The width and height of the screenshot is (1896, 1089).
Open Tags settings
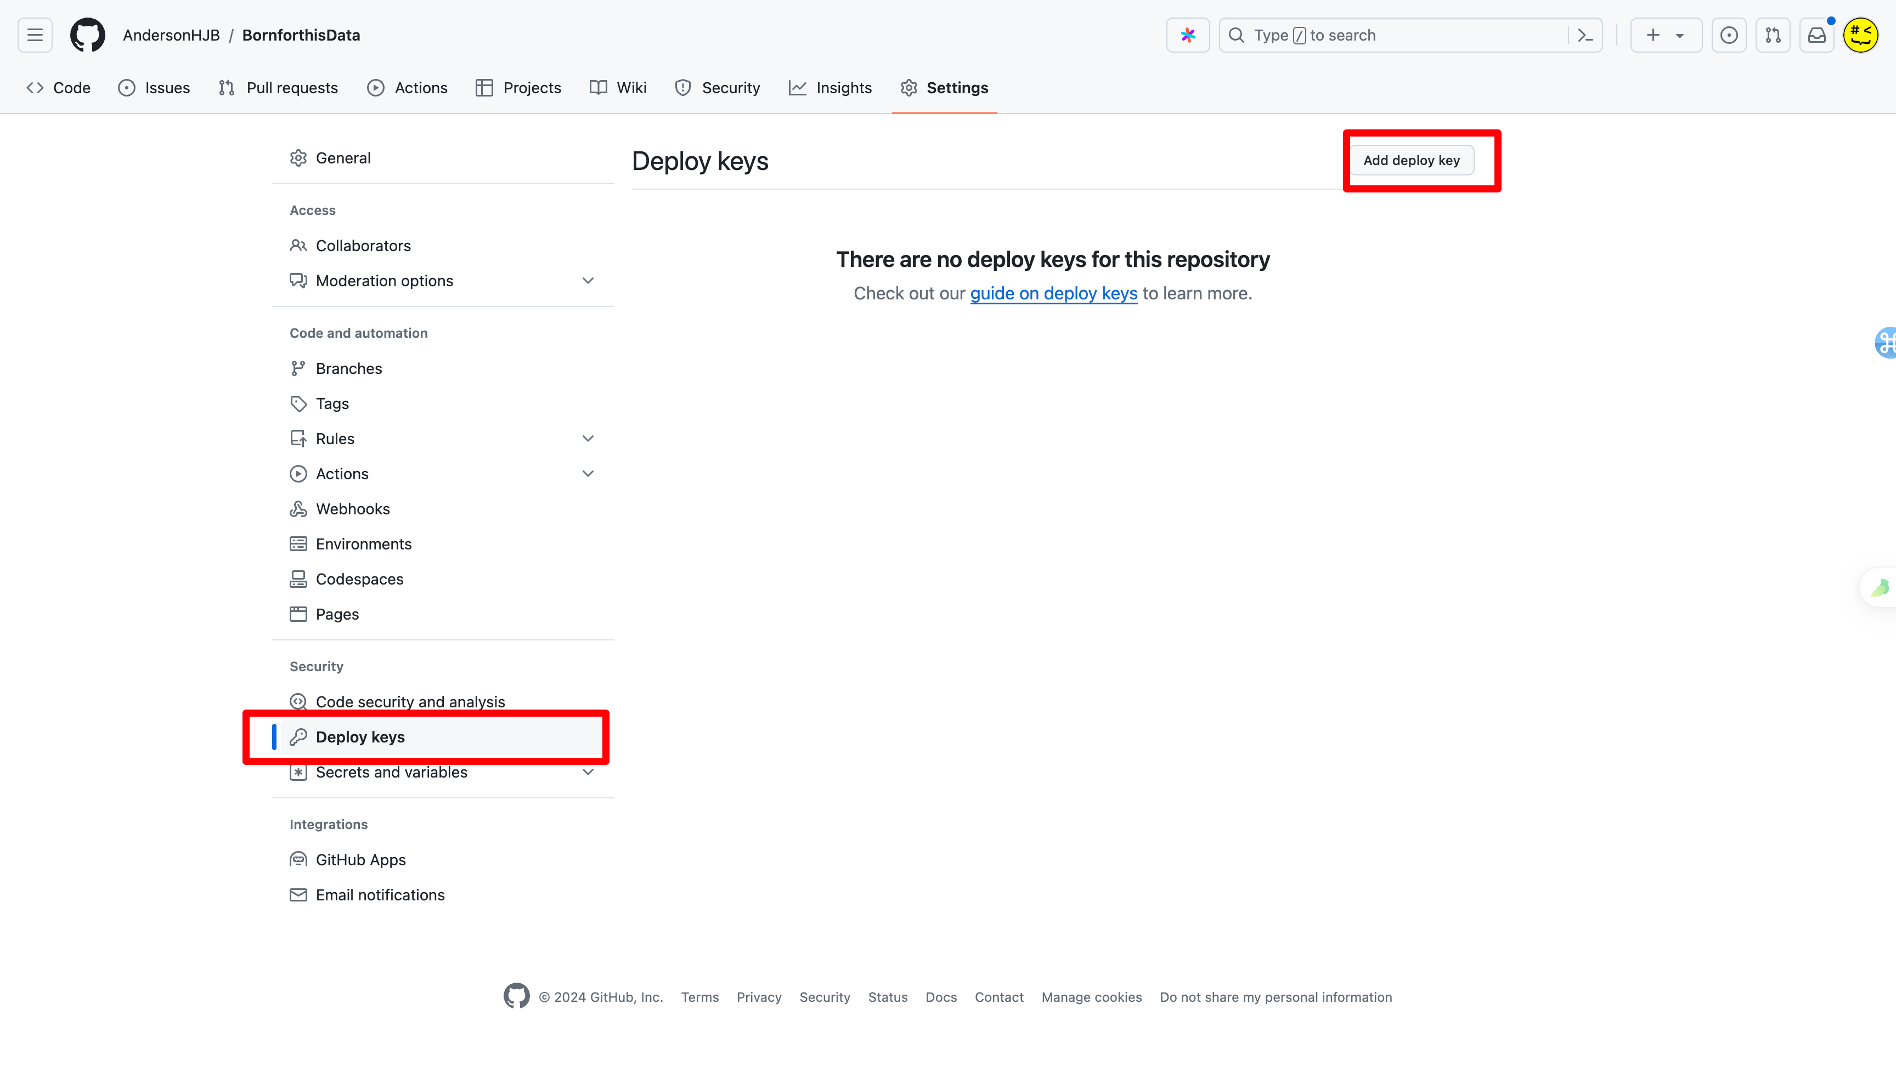443,403
